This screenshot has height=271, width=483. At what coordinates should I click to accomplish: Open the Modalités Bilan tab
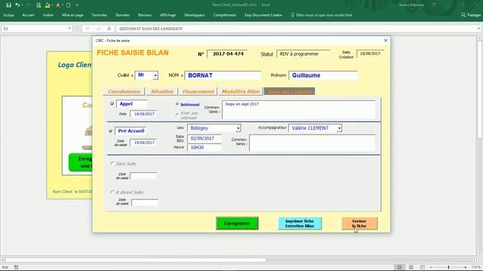241,91
